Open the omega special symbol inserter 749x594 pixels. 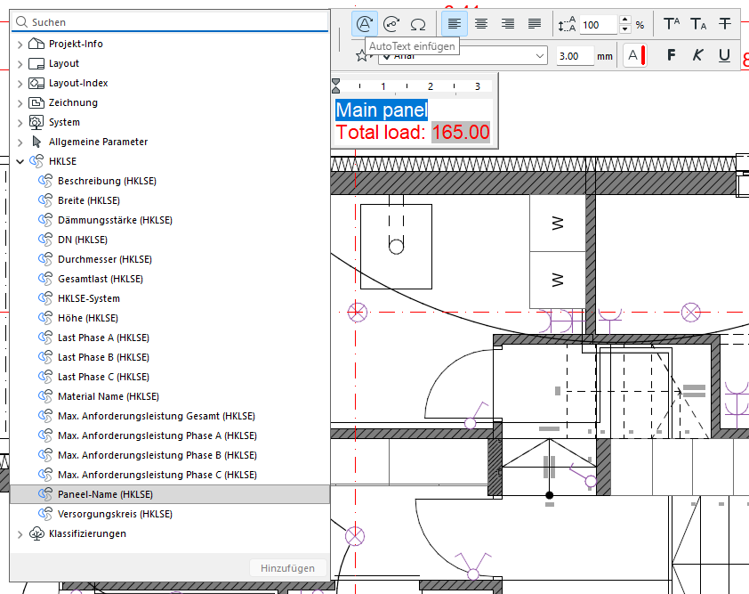pos(418,24)
